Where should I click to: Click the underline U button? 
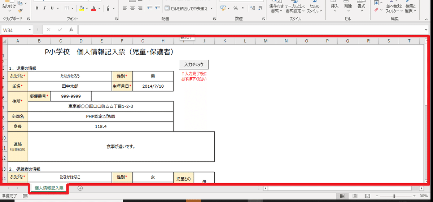(x=52, y=8)
